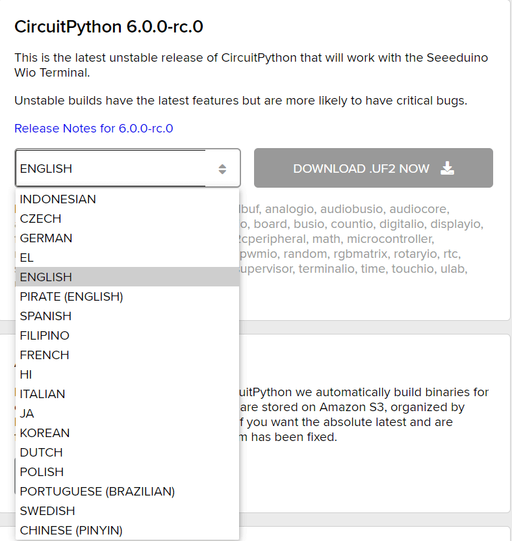512x541 pixels.
Task: Click the download icon on the UF2 button
Action: point(447,168)
